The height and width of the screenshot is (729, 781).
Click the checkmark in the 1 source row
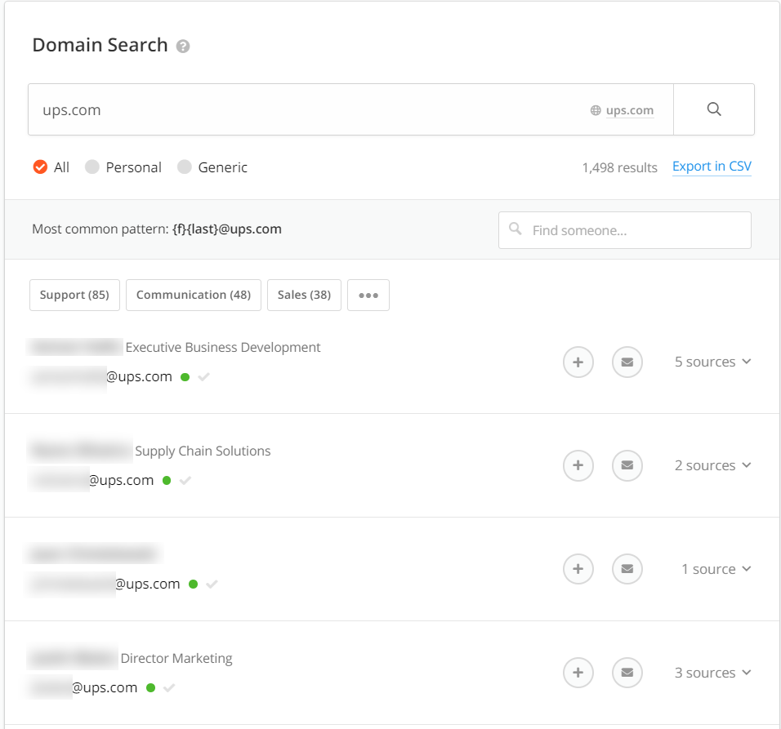coord(212,585)
